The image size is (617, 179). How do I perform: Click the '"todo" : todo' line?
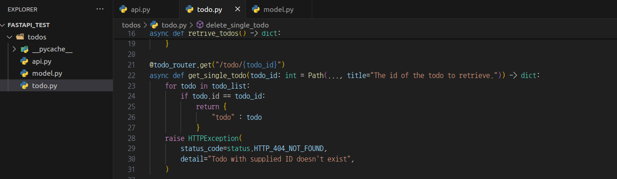click(237, 117)
